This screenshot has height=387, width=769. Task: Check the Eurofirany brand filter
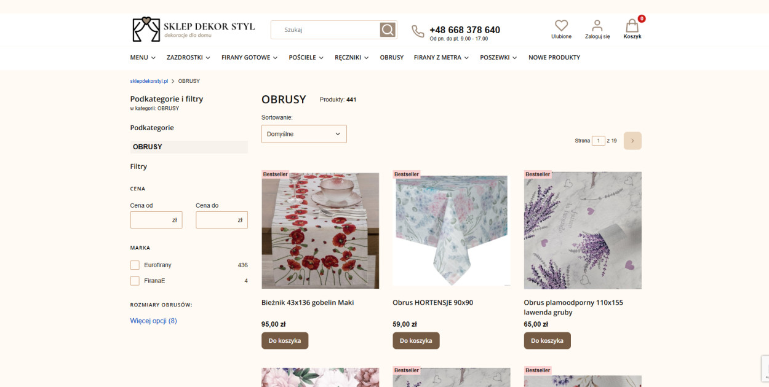click(x=135, y=265)
